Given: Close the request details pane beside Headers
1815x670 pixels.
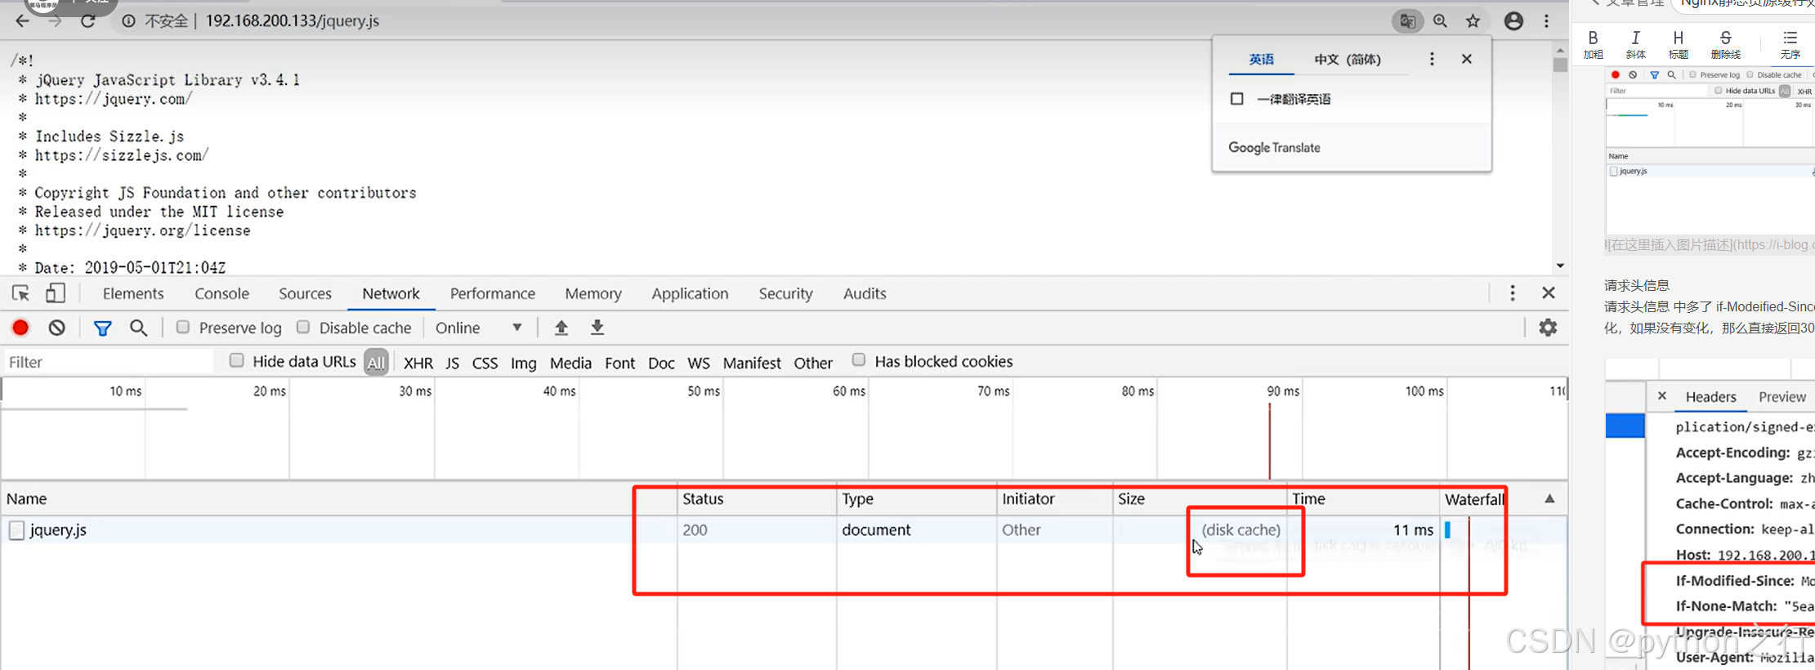Looking at the screenshot, I should [x=1662, y=395].
